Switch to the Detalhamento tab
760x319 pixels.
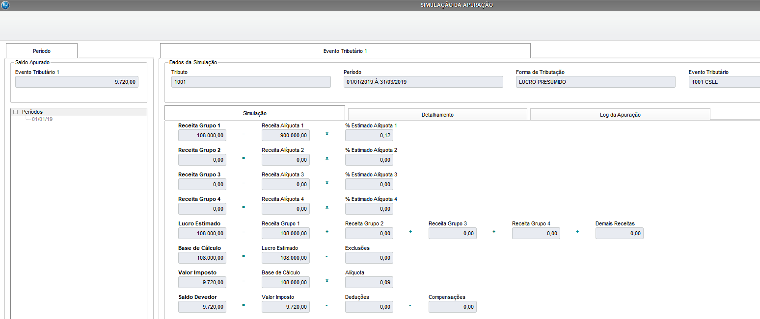[x=437, y=115]
